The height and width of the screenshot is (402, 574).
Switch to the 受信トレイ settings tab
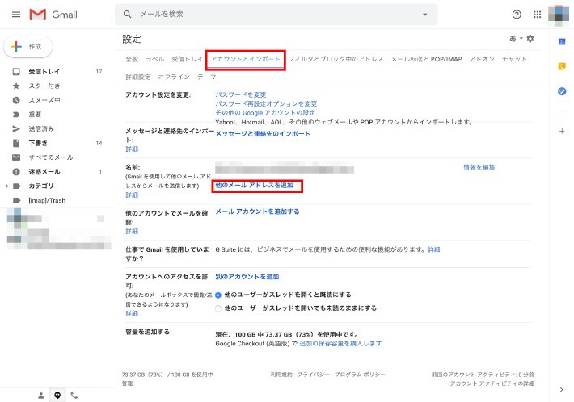point(187,59)
